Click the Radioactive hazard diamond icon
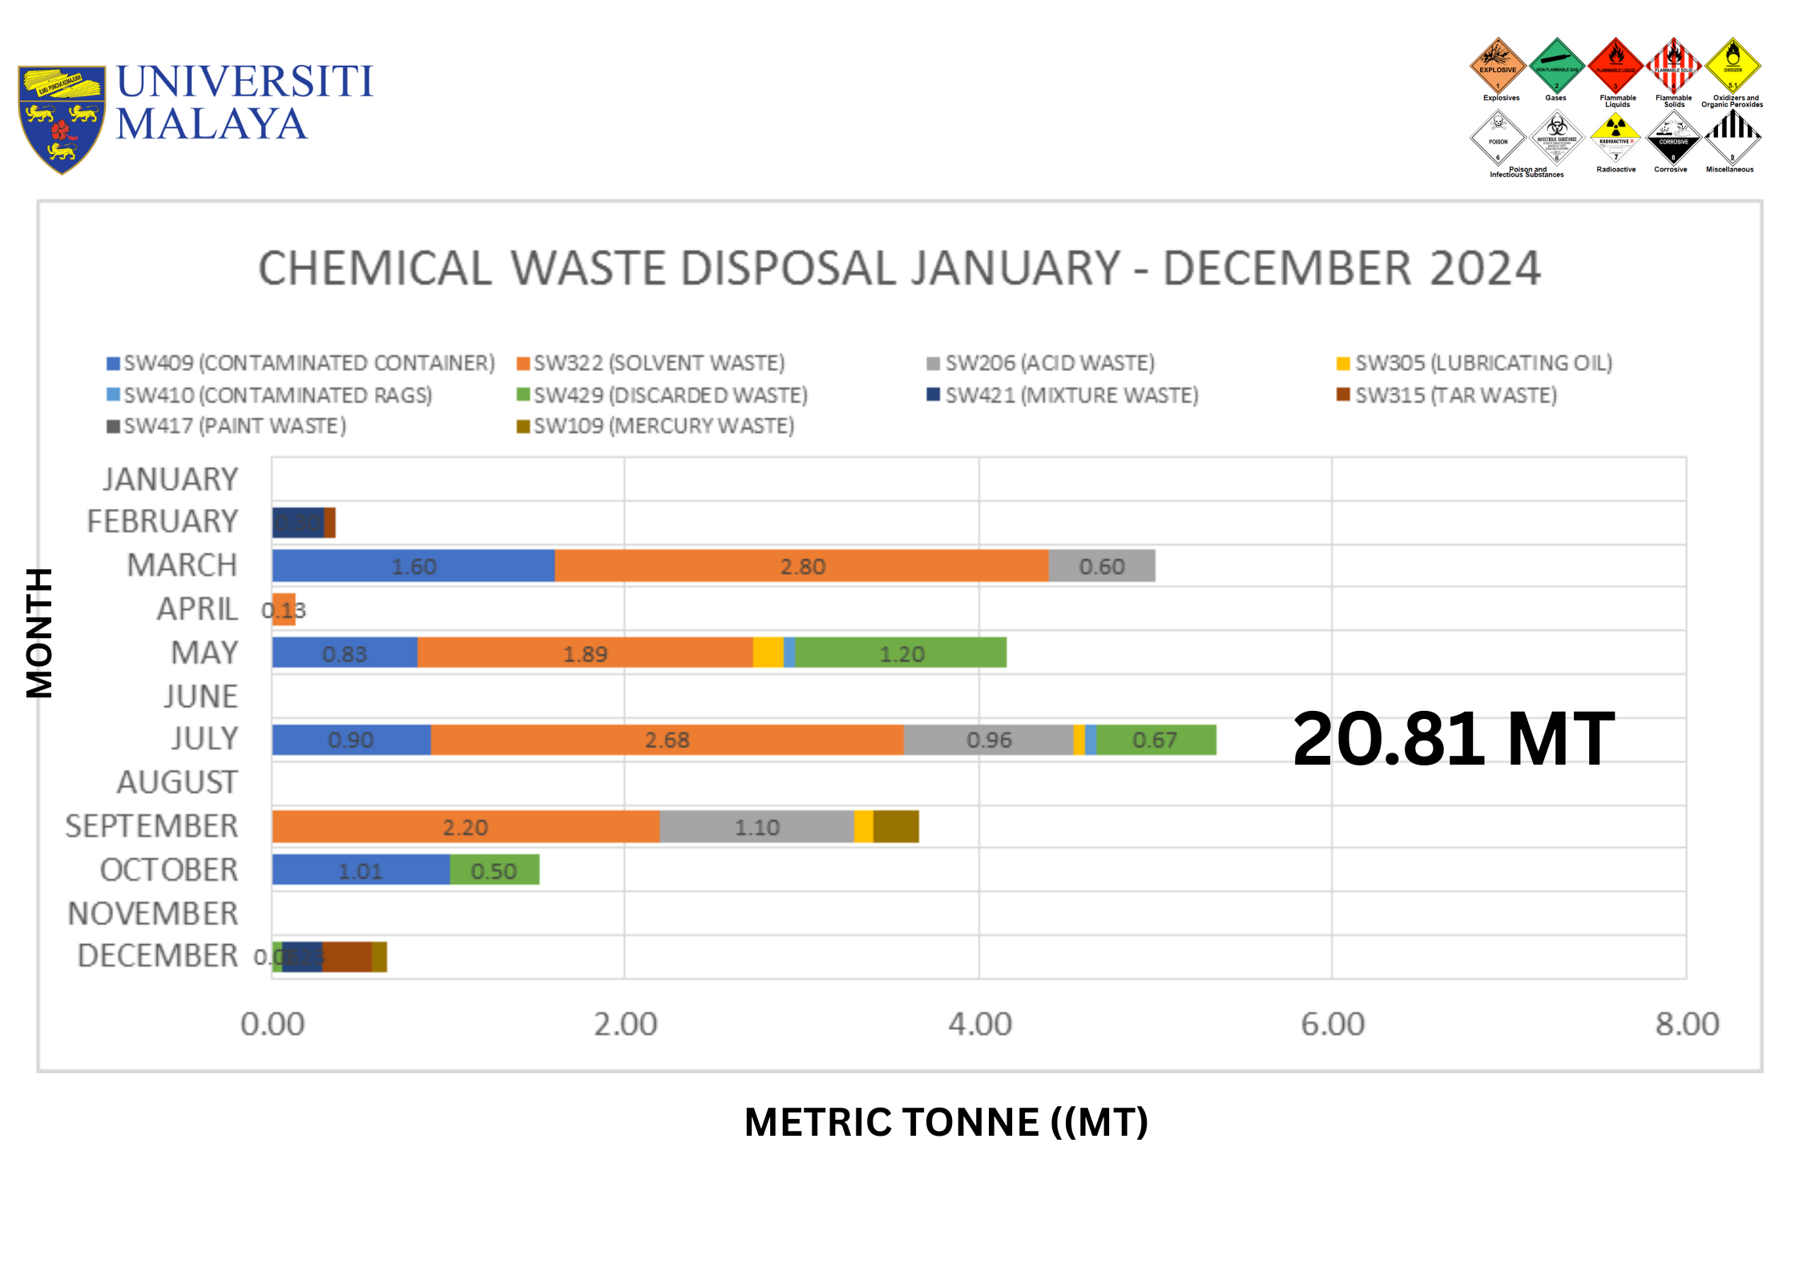This screenshot has height=1272, width=1799. click(1615, 138)
